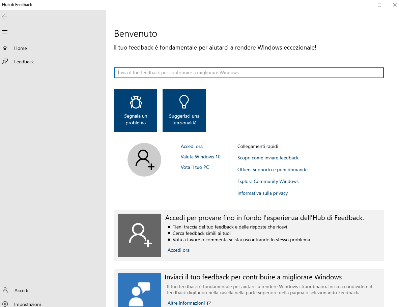Click Accedi ora in sign-in card
This screenshot has height=307, width=399.
[x=178, y=250]
